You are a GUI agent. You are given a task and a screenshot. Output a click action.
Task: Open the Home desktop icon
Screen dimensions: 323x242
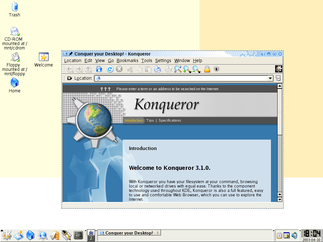coord(15,85)
